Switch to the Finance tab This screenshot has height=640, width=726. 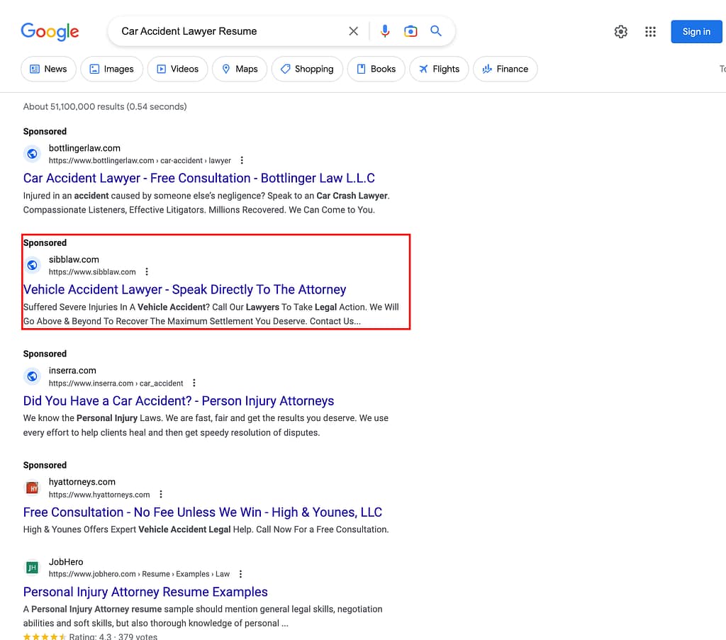[505, 69]
